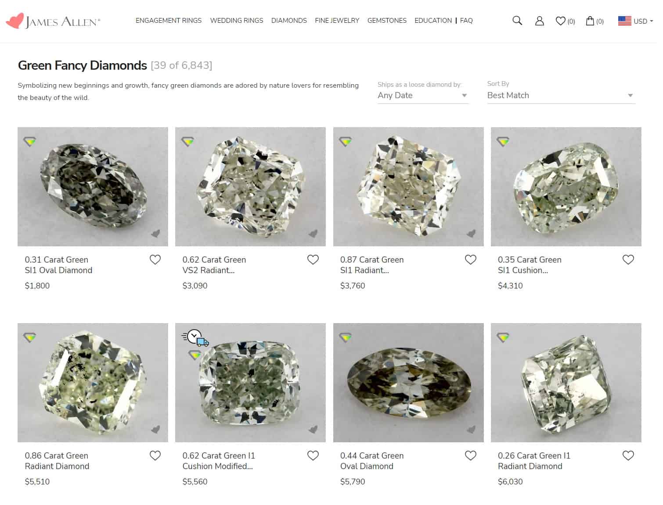Click color indicator icon on 0.35 Carat Cushion
663x505 pixels.
pos(503,141)
